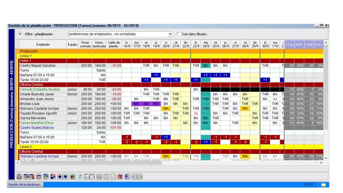
Task: Click the horizontal scrollbar thumb
Action: tap(91, 163)
